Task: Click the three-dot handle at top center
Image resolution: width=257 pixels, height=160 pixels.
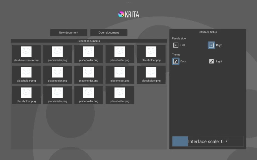Action: point(128,2)
